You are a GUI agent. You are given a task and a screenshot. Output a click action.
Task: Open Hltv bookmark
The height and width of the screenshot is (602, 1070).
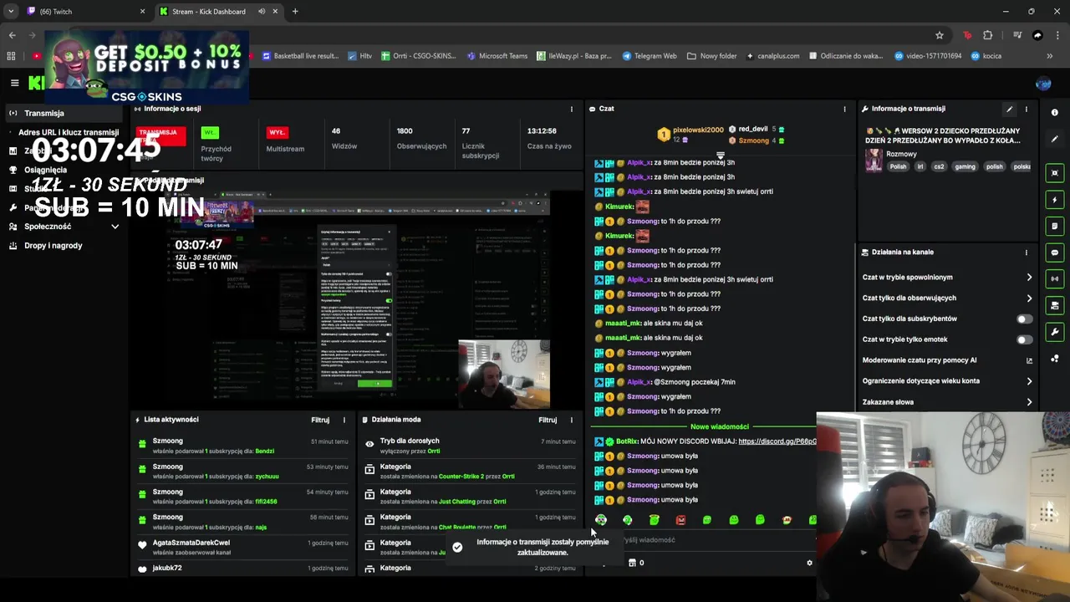click(x=359, y=56)
